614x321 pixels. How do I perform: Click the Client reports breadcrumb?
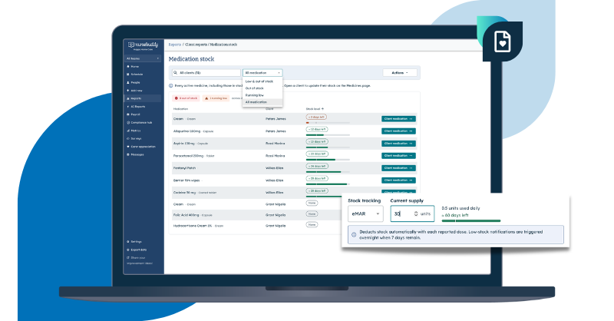point(196,45)
